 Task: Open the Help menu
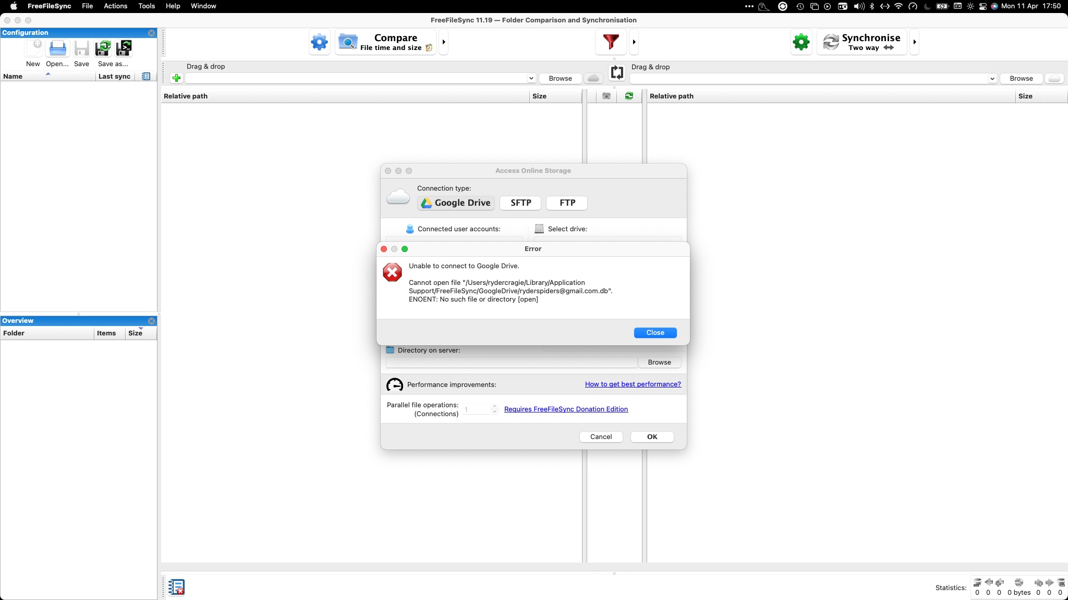pyautogui.click(x=173, y=6)
